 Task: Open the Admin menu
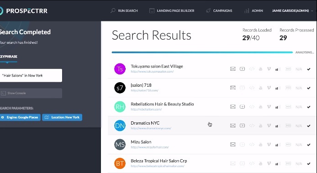[254, 10]
